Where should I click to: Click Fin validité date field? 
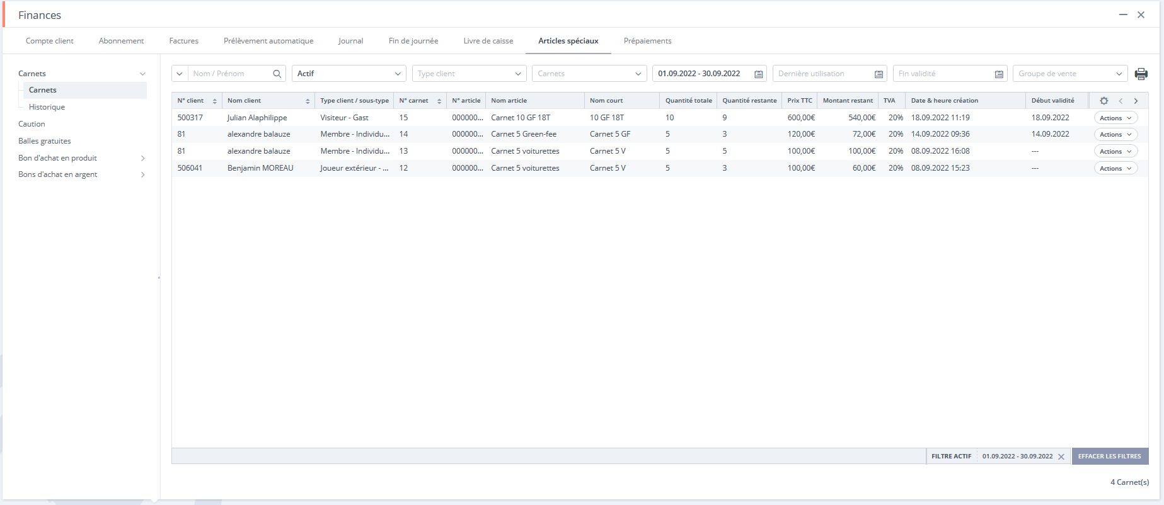pyautogui.click(x=950, y=74)
